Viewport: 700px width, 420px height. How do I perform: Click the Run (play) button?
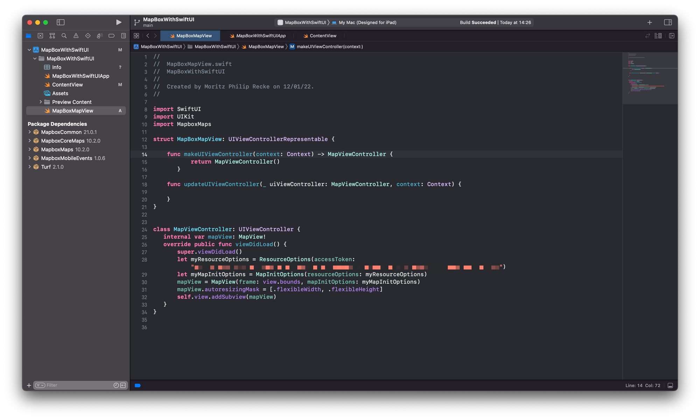119,22
